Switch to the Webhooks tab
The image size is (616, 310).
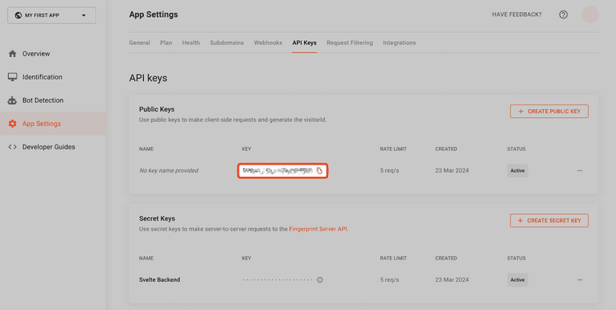268,43
